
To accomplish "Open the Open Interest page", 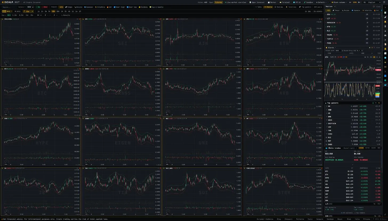I will (257, 2).
